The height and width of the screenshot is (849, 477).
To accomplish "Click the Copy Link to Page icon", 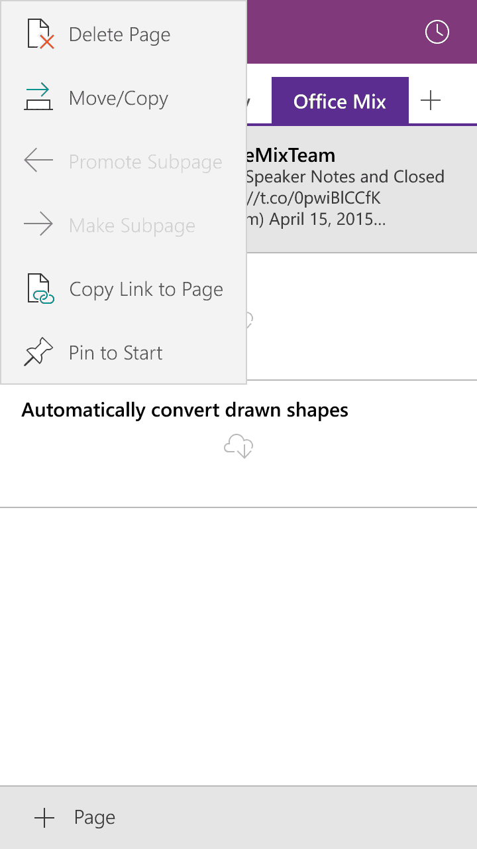I will (40, 289).
